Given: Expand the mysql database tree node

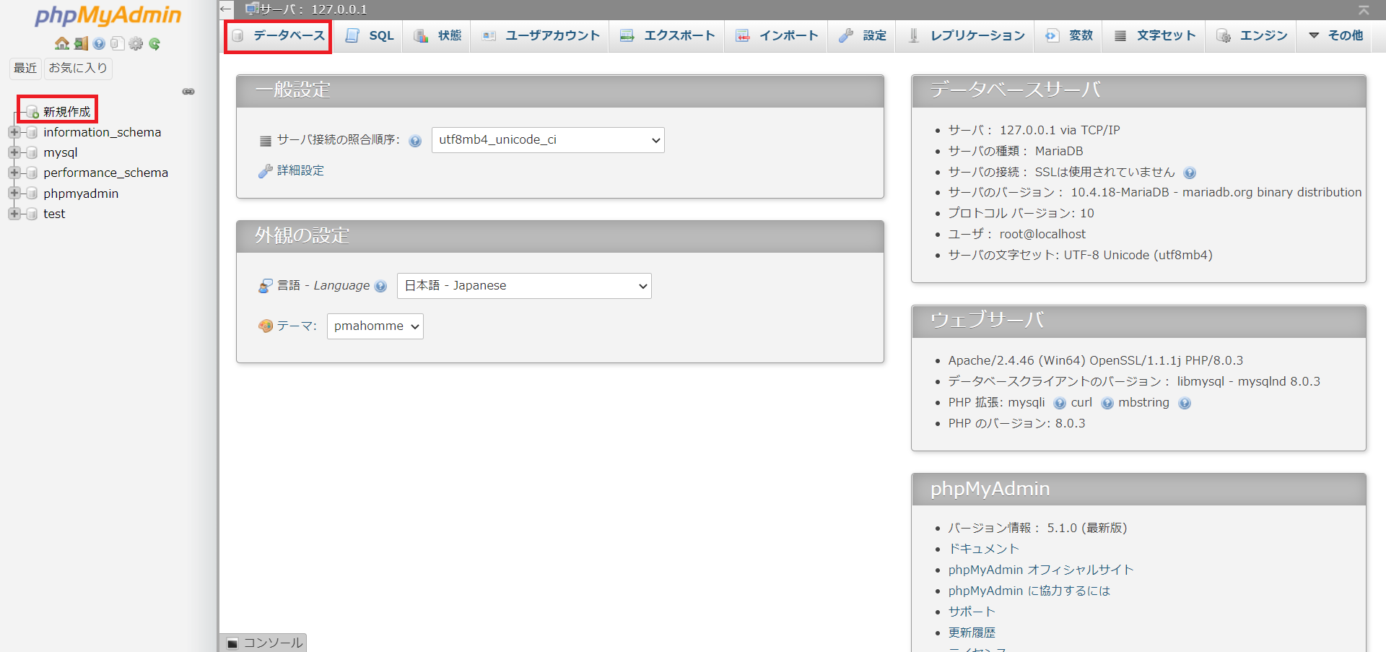Looking at the screenshot, I should coord(14,152).
